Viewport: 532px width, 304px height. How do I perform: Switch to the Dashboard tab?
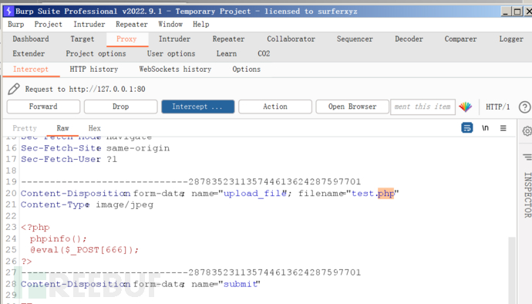pos(31,39)
